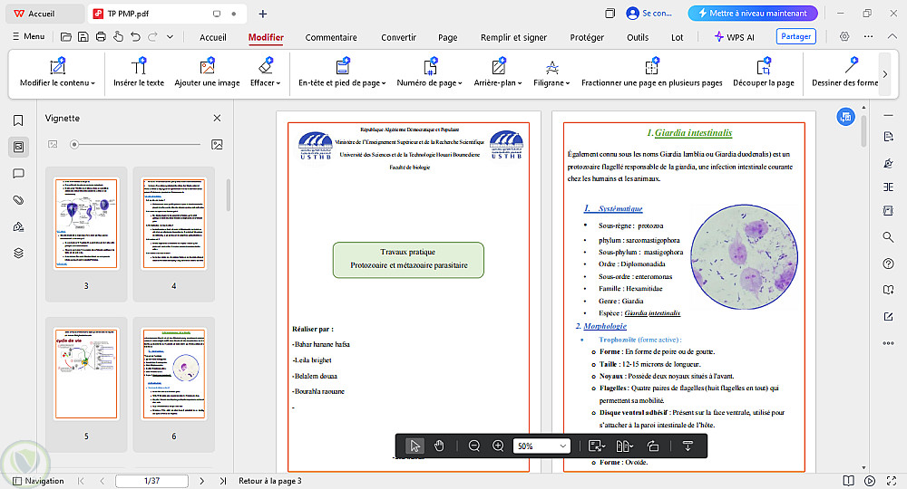The height and width of the screenshot is (489, 907).
Task: Click the Partager button
Action: [x=796, y=36]
